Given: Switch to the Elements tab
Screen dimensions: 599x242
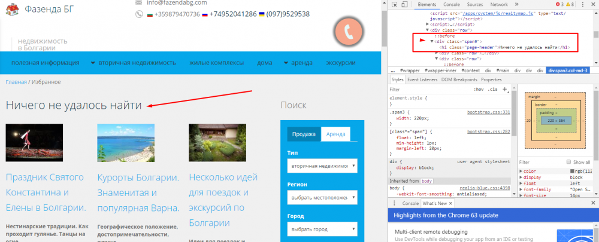Looking at the screenshot, I should coord(426,5).
